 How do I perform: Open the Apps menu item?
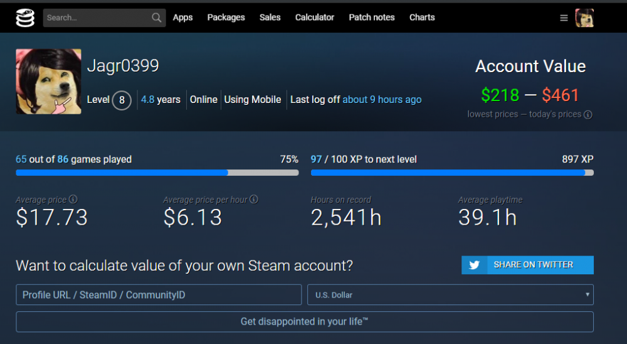182,18
